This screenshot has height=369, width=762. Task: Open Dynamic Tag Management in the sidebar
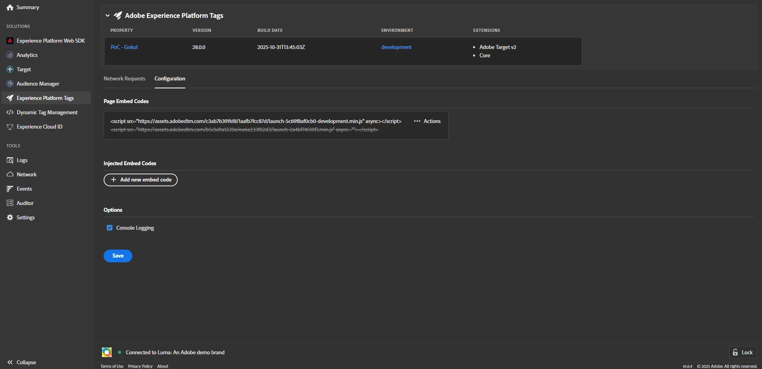(47, 112)
